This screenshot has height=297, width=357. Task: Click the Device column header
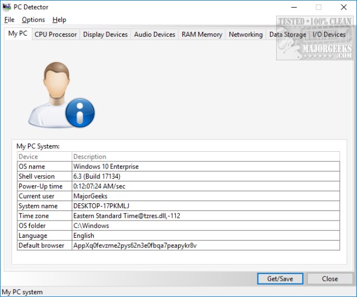44,157
